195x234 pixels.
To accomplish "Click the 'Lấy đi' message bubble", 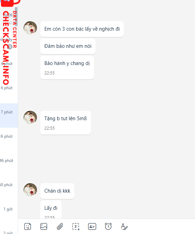I will 51,209.
